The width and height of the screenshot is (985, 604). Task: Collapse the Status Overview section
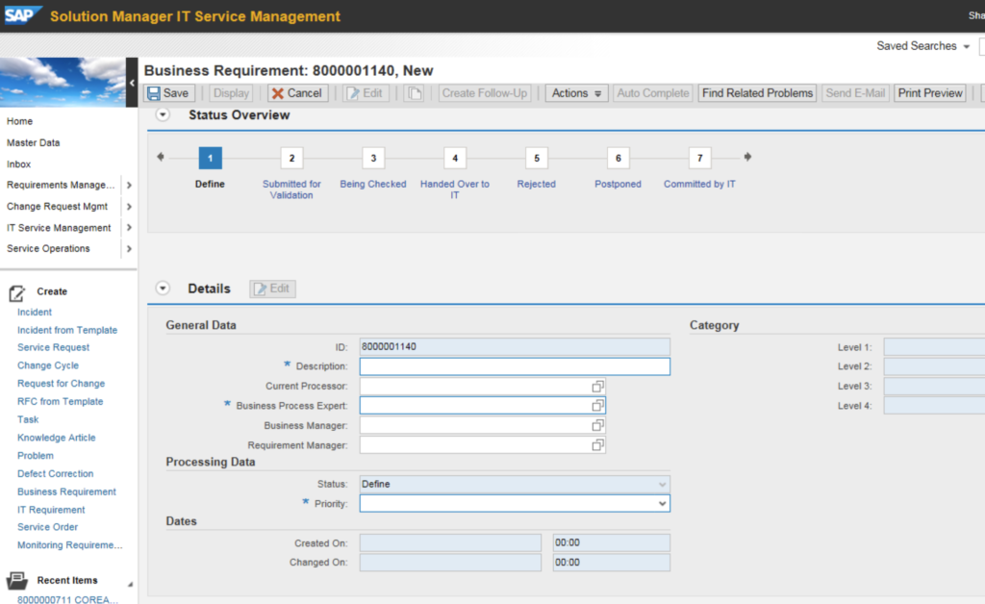coord(162,113)
